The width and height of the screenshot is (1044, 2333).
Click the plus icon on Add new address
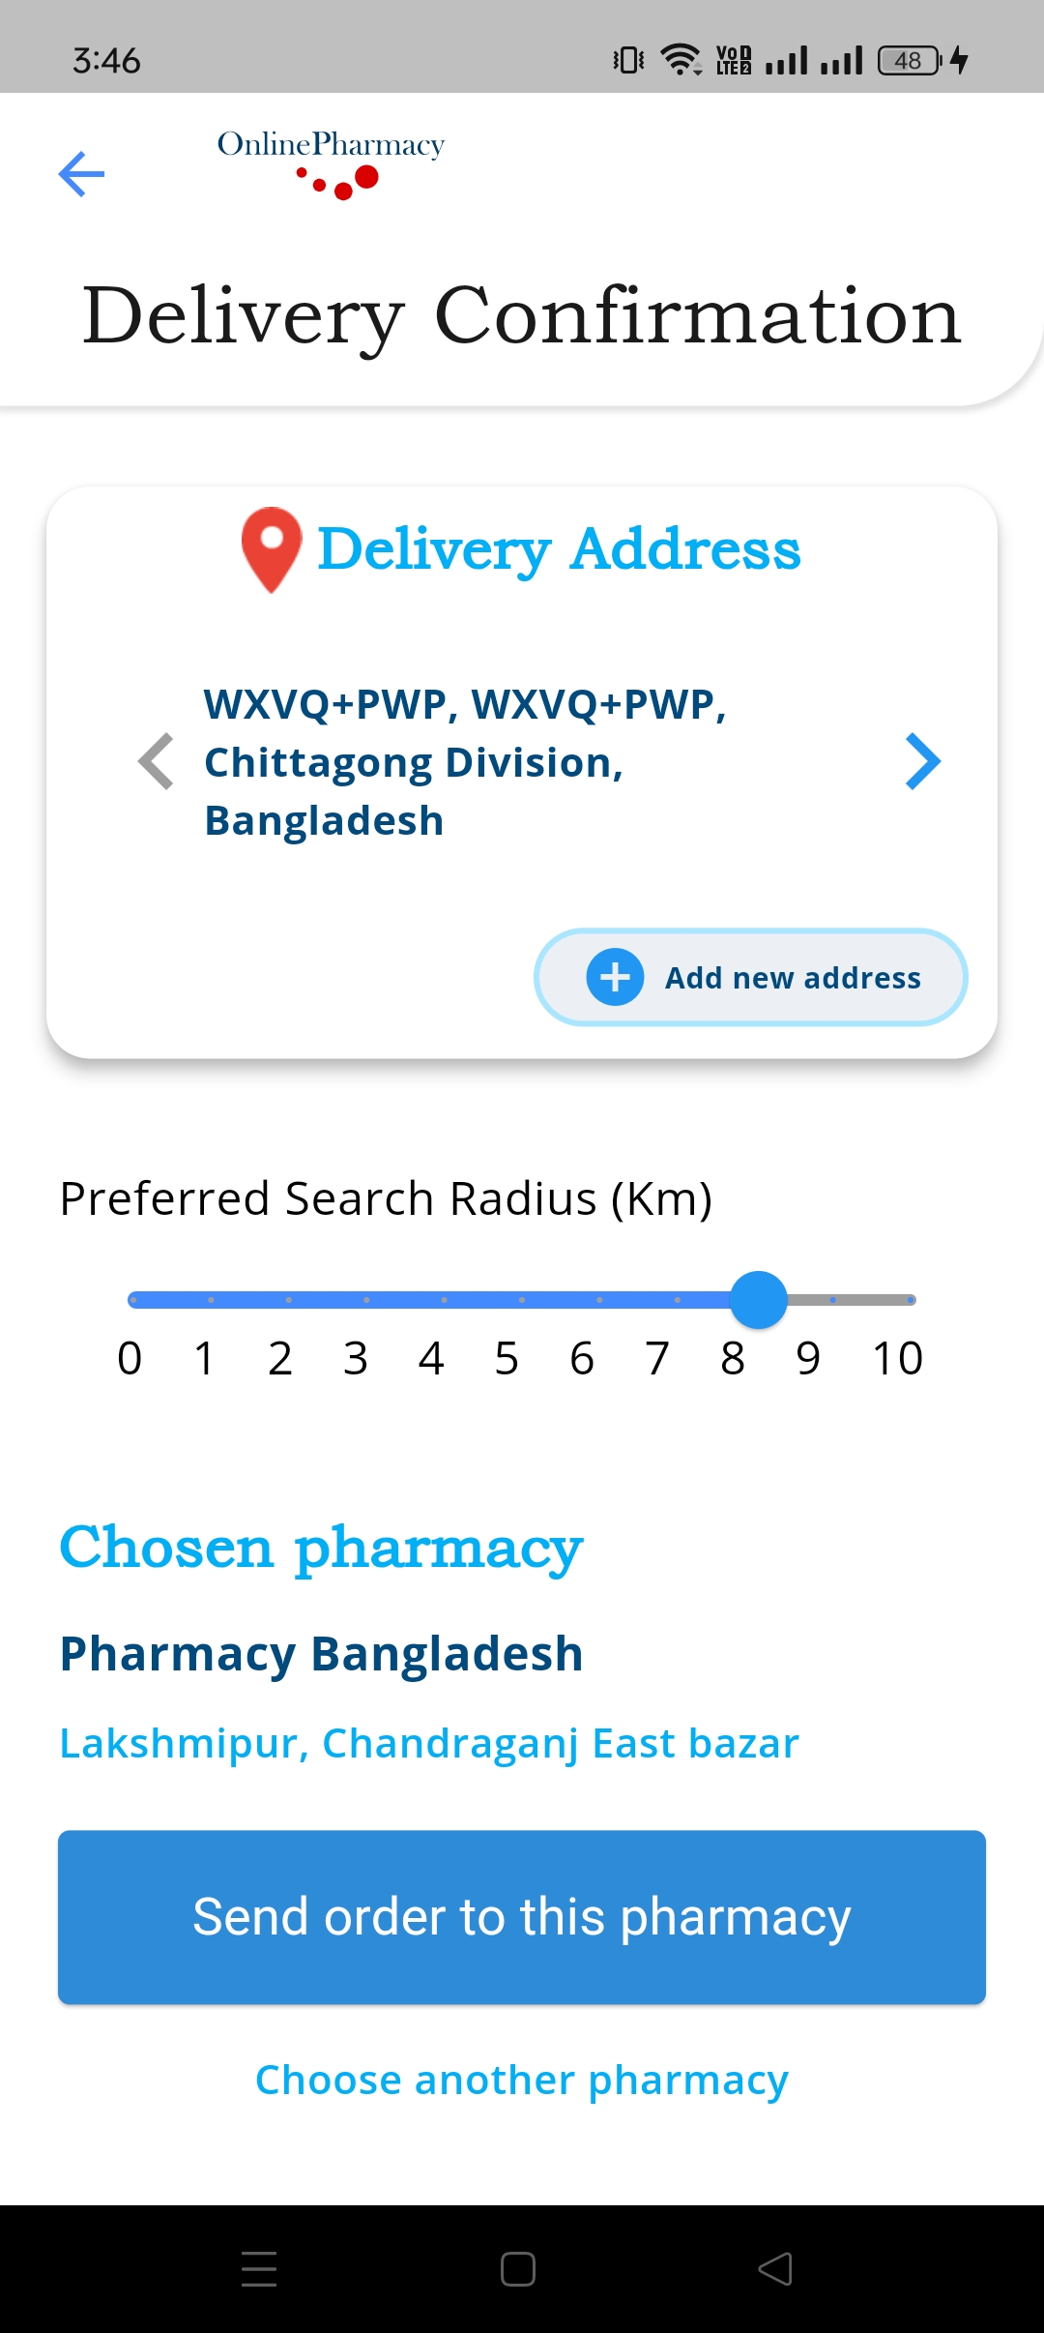615,978
